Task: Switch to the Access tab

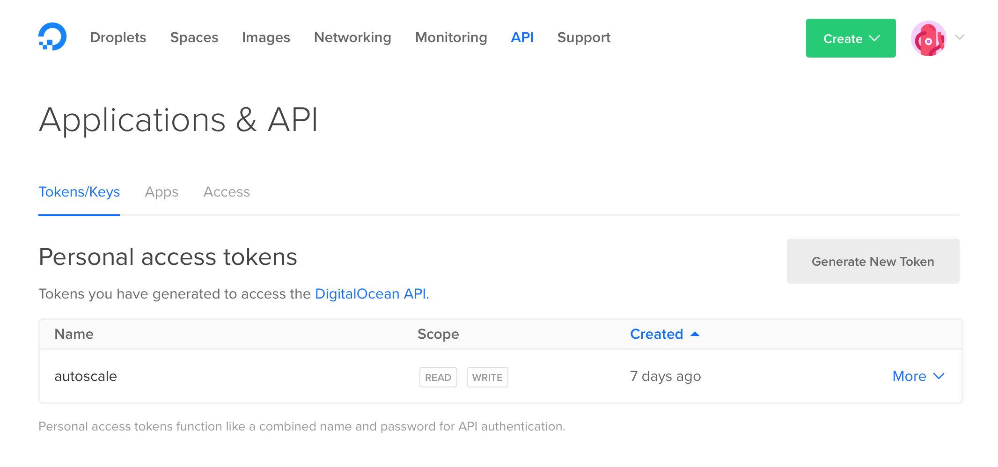Action: (227, 192)
